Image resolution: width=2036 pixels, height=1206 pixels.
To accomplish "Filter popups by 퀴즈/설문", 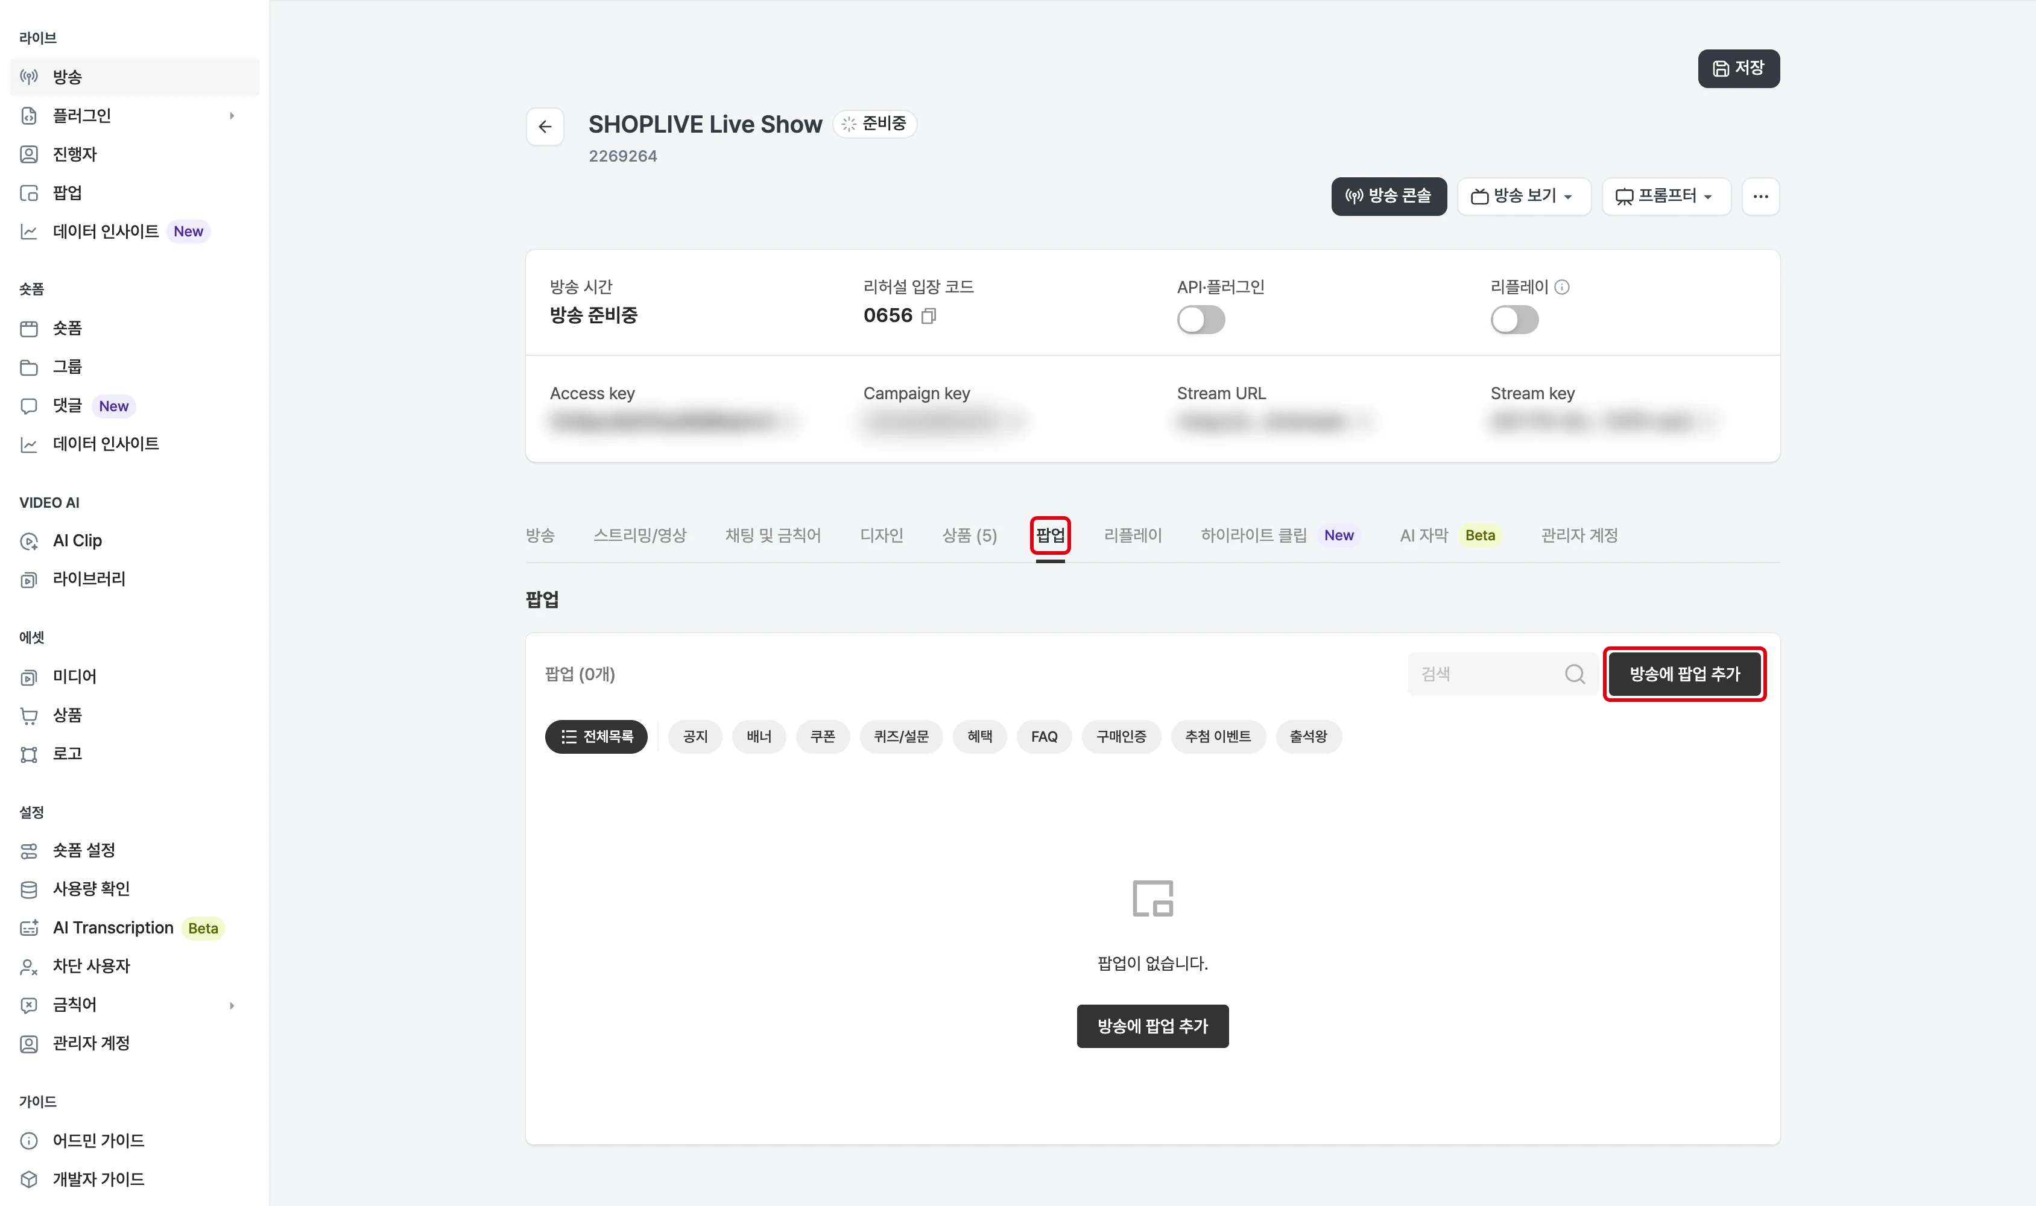I will pos(902,737).
